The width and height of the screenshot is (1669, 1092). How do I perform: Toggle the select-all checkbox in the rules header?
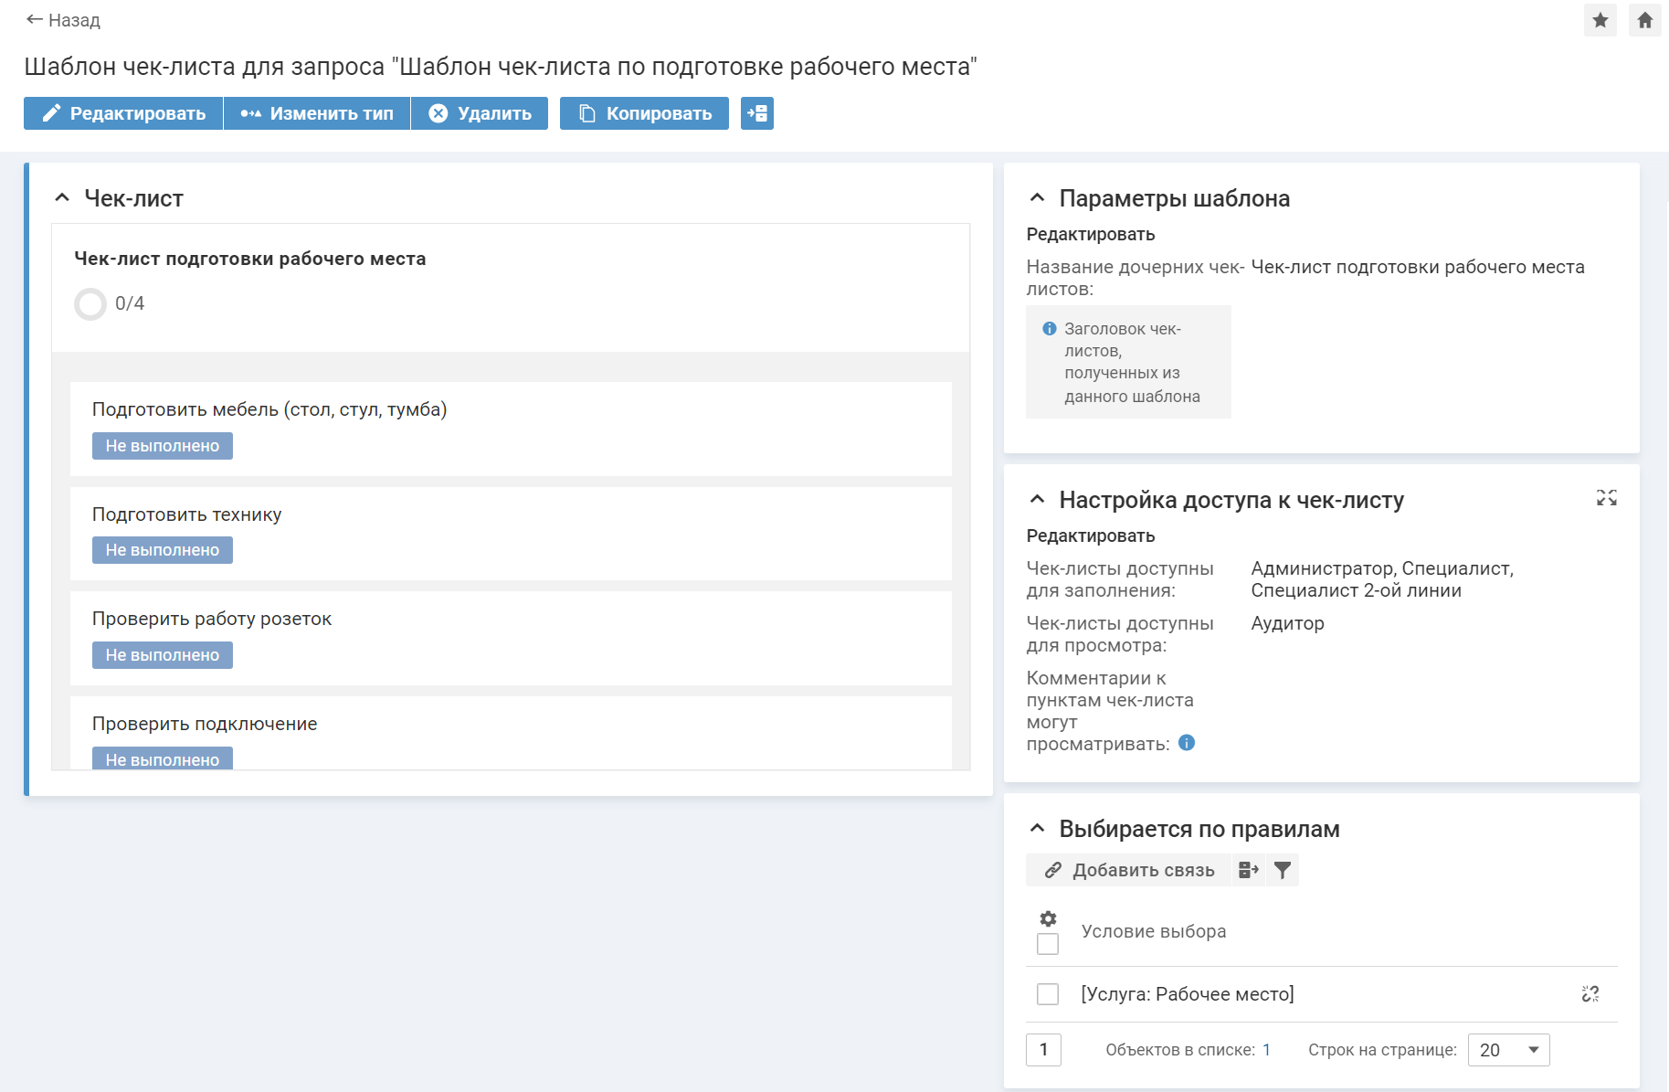(x=1048, y=944)
